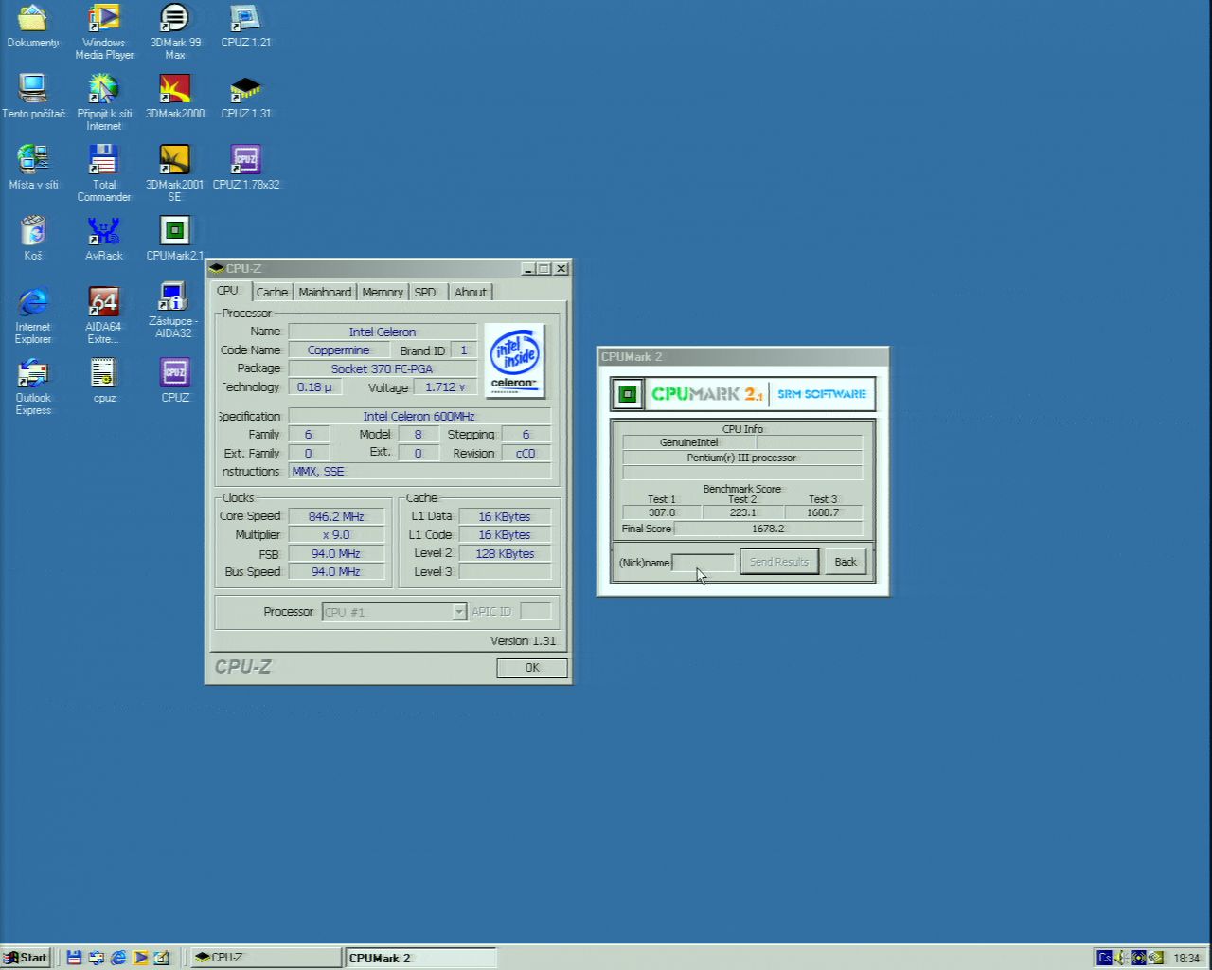Click the Bus Speed 94.0 MHz value

pos(336,572)
